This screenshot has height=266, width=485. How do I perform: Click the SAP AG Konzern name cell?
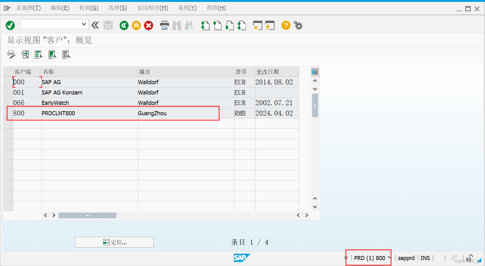(x=90, y=92)
